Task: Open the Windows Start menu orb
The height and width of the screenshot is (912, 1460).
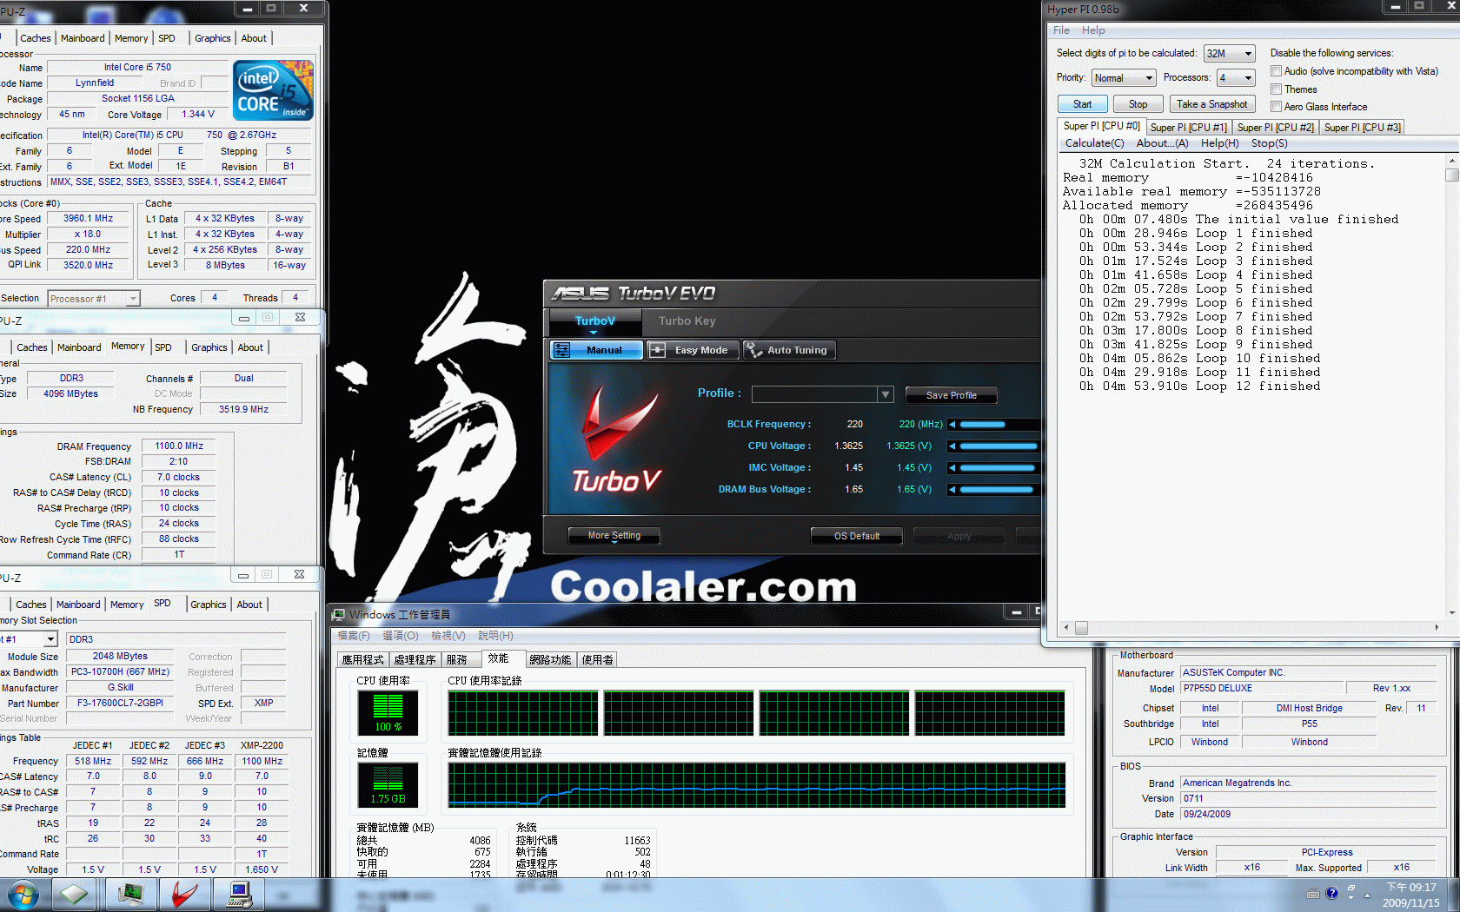Action: (22, 894)
